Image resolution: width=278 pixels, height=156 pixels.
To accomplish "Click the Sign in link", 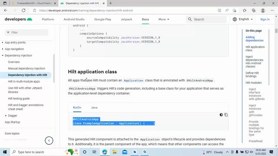I will click(265, 19).
